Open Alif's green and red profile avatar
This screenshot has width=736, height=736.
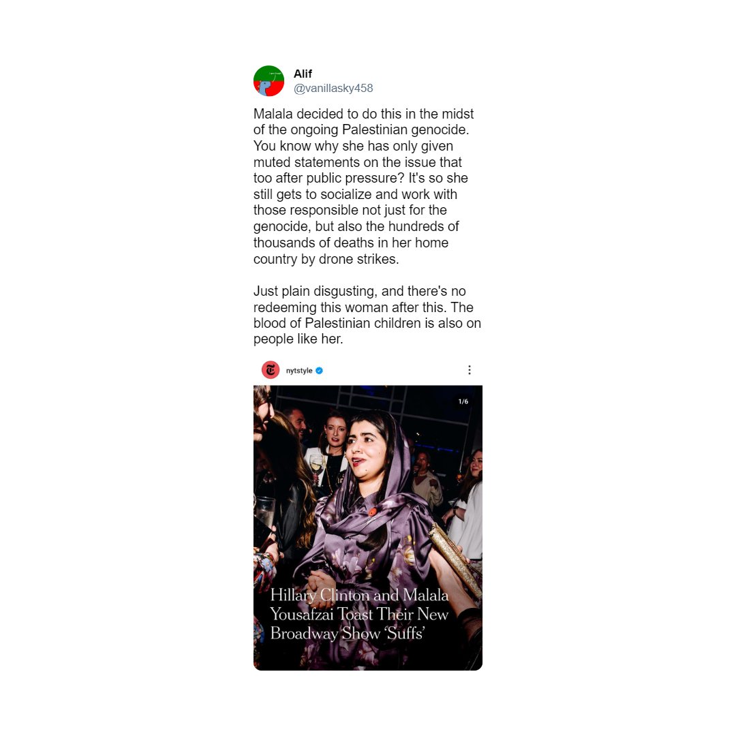click(x=269, y=80)
